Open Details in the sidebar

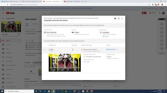click(x=11, y=41)
